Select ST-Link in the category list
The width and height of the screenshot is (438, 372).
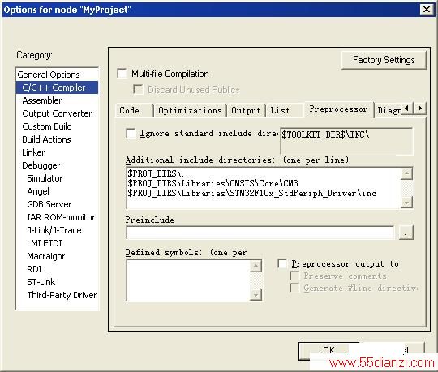click(x=41, y=282)
